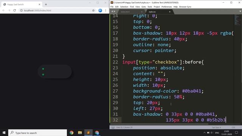Focus the localhost address bar
This screenshot has width=242, height=136.
[x=56, y=11]
